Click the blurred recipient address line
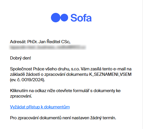Screen dimensions: 143x129 point(48,47)
